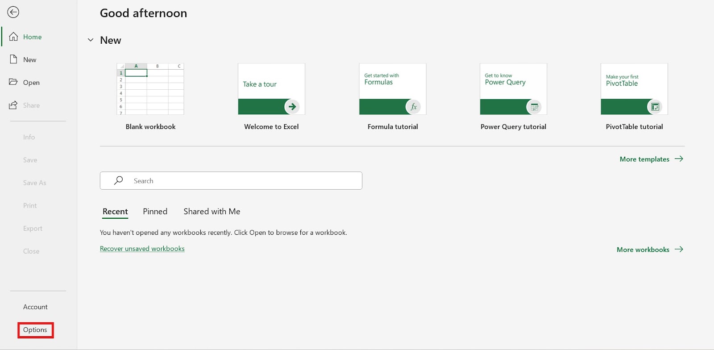Screen dimensions: 714x350
Task: Open the Print page
Action: (30, 205)
